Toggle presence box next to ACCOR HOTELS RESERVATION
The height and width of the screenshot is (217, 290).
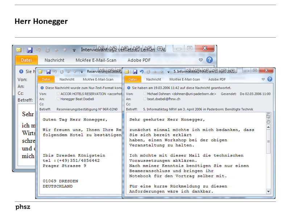click(x=58, y=94)
